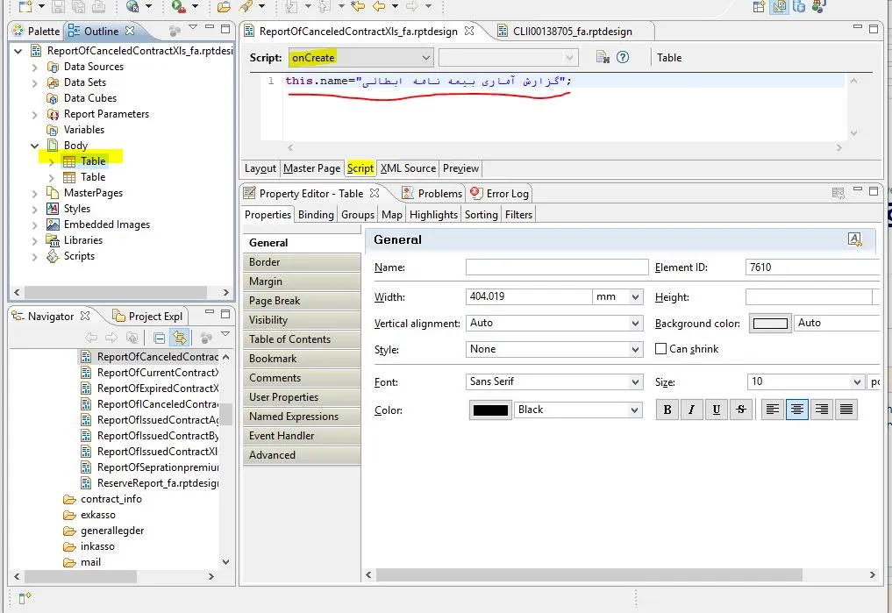Click the New wizard toolbar icon
892x613 pixels.
[x=25, y=6]
